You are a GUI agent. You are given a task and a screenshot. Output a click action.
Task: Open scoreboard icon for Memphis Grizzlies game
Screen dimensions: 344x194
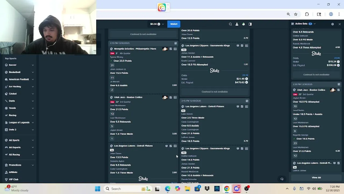pyautogui.click(x=175, y=49)
